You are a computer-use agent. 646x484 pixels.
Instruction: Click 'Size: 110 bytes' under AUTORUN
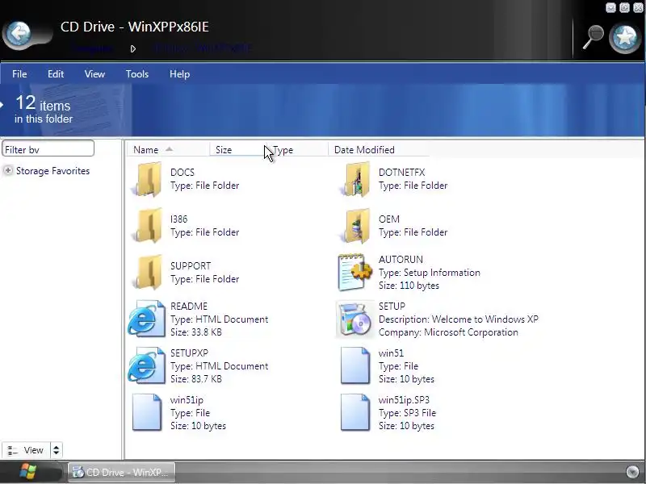(409, 286)
